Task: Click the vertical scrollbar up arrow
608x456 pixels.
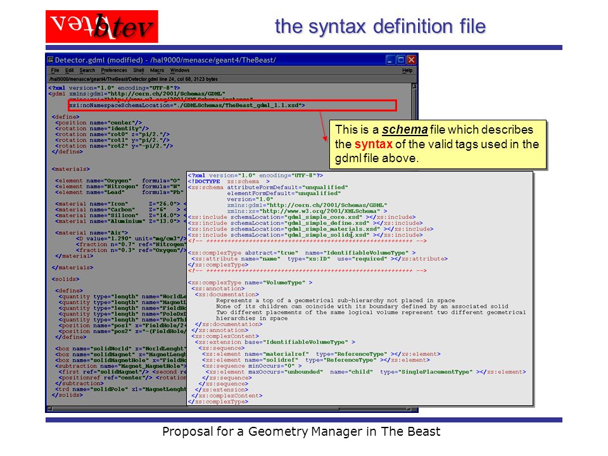Action: [414, 87]
